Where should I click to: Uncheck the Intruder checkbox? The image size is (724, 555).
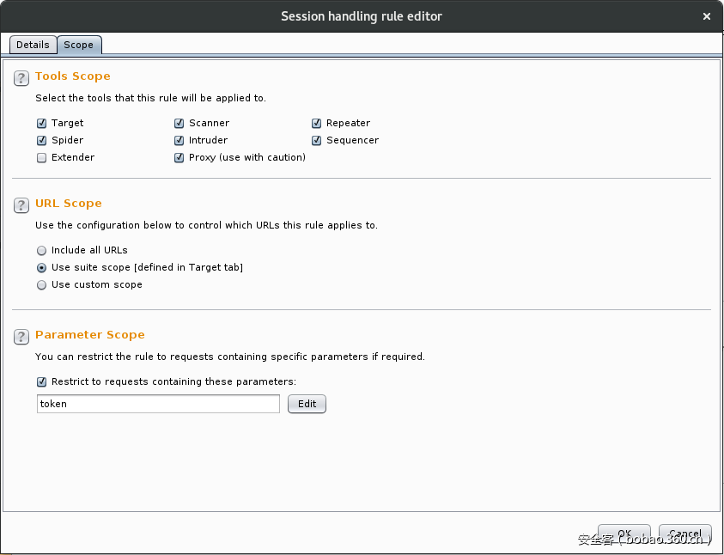179,141
